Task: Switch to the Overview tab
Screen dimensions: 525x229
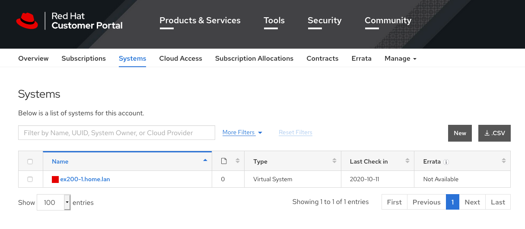Action: (33, 59)
